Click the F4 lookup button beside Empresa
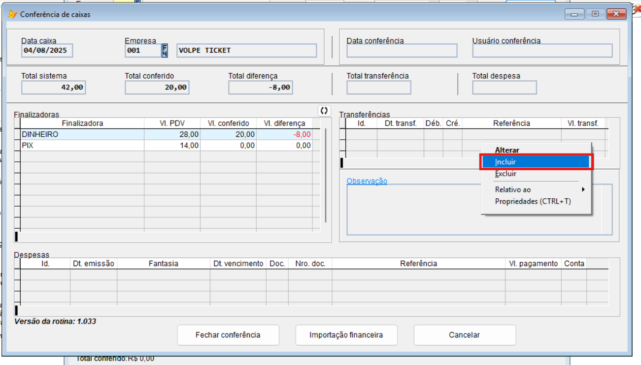This screenshot has height=365, width=641. 165,51
